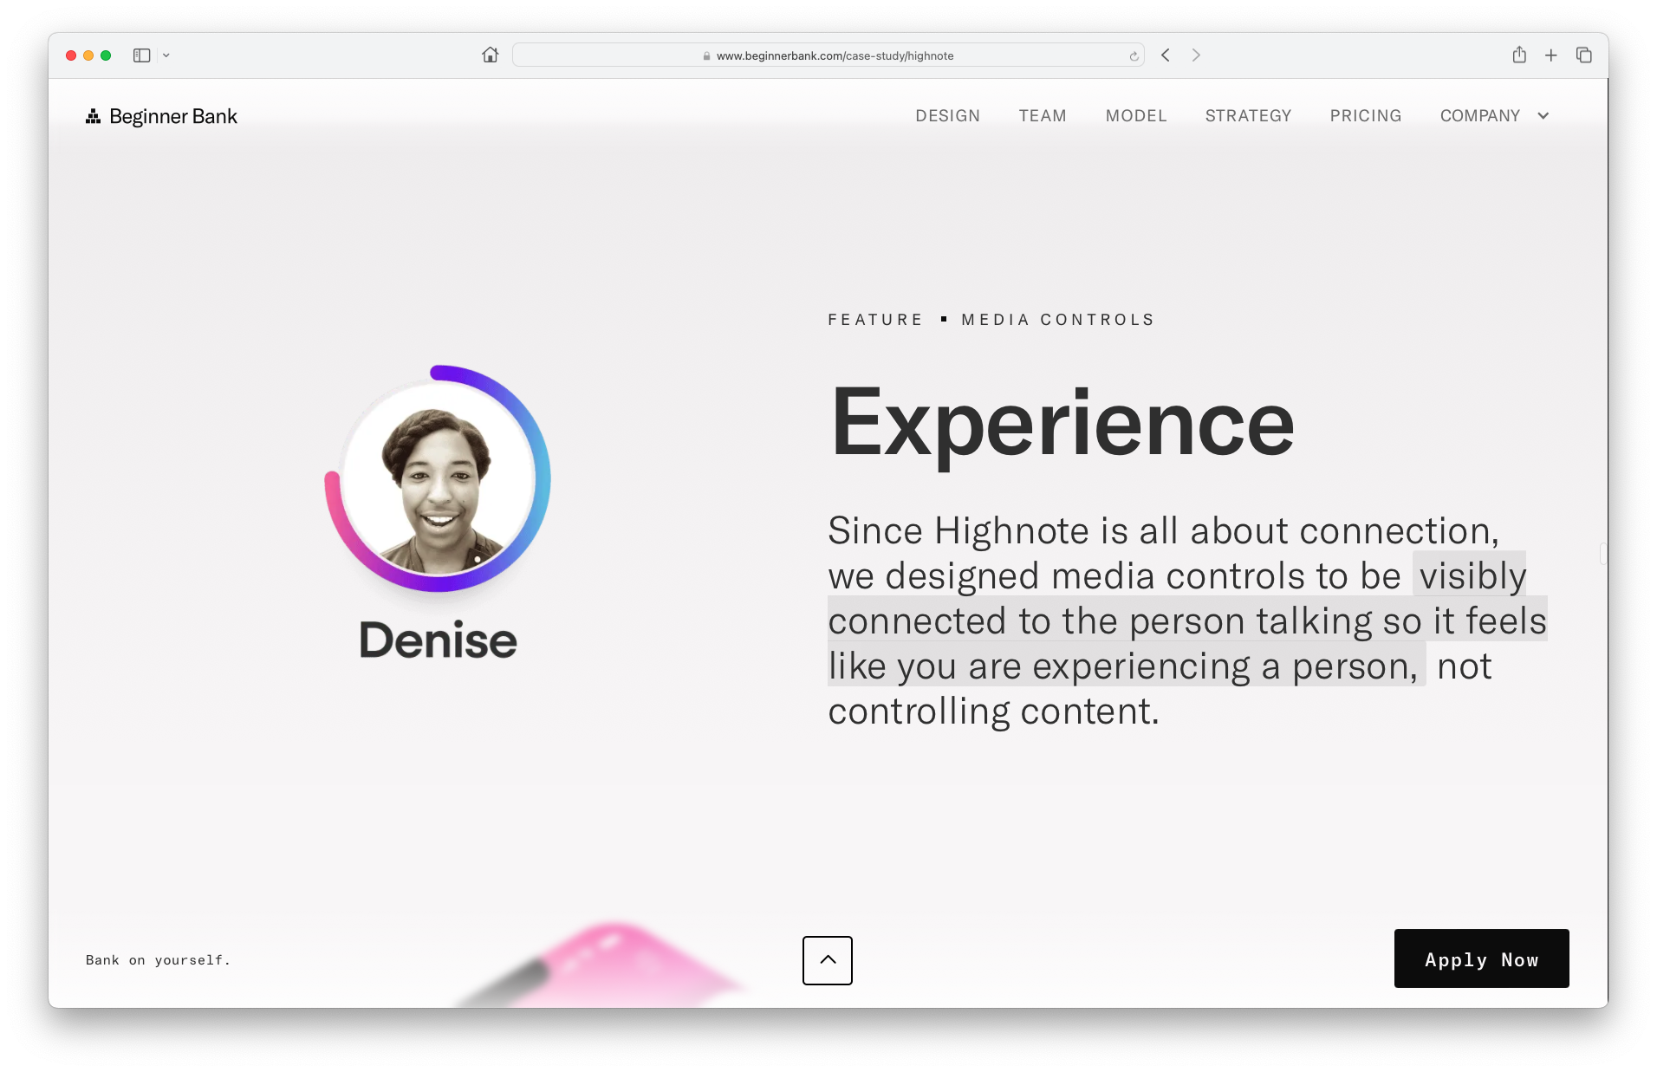Click the Denise name label
This screenshot has height=1072, width=1657.
coord(438,640)
